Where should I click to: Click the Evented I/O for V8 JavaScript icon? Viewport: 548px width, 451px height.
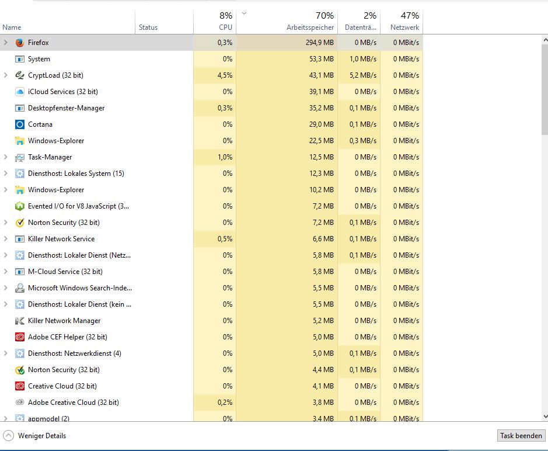coord(20,206)
